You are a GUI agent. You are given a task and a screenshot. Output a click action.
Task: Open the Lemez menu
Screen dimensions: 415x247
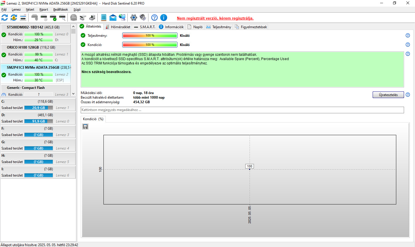click(16, 9)
